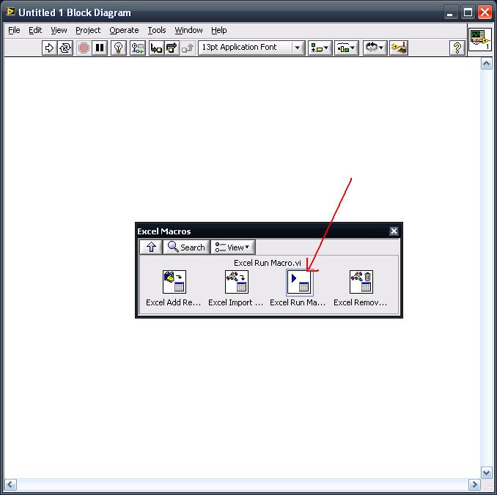
Task: Click Step Over button
Action: pyautogui.click(x=172, y=48)
